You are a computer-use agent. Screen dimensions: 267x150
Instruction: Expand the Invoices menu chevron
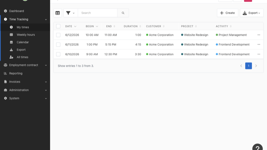coord(46,82)
